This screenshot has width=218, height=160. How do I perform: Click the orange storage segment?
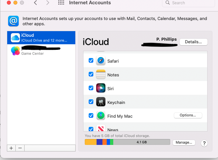pos(104,142)
